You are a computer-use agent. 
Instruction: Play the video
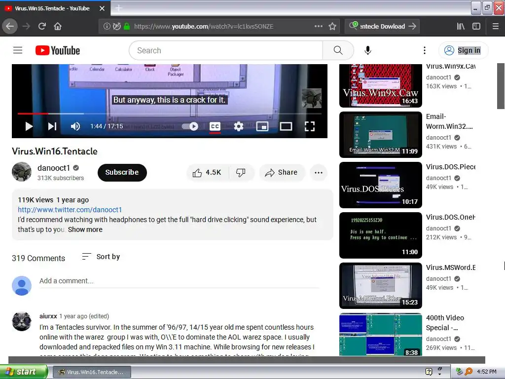29,126
